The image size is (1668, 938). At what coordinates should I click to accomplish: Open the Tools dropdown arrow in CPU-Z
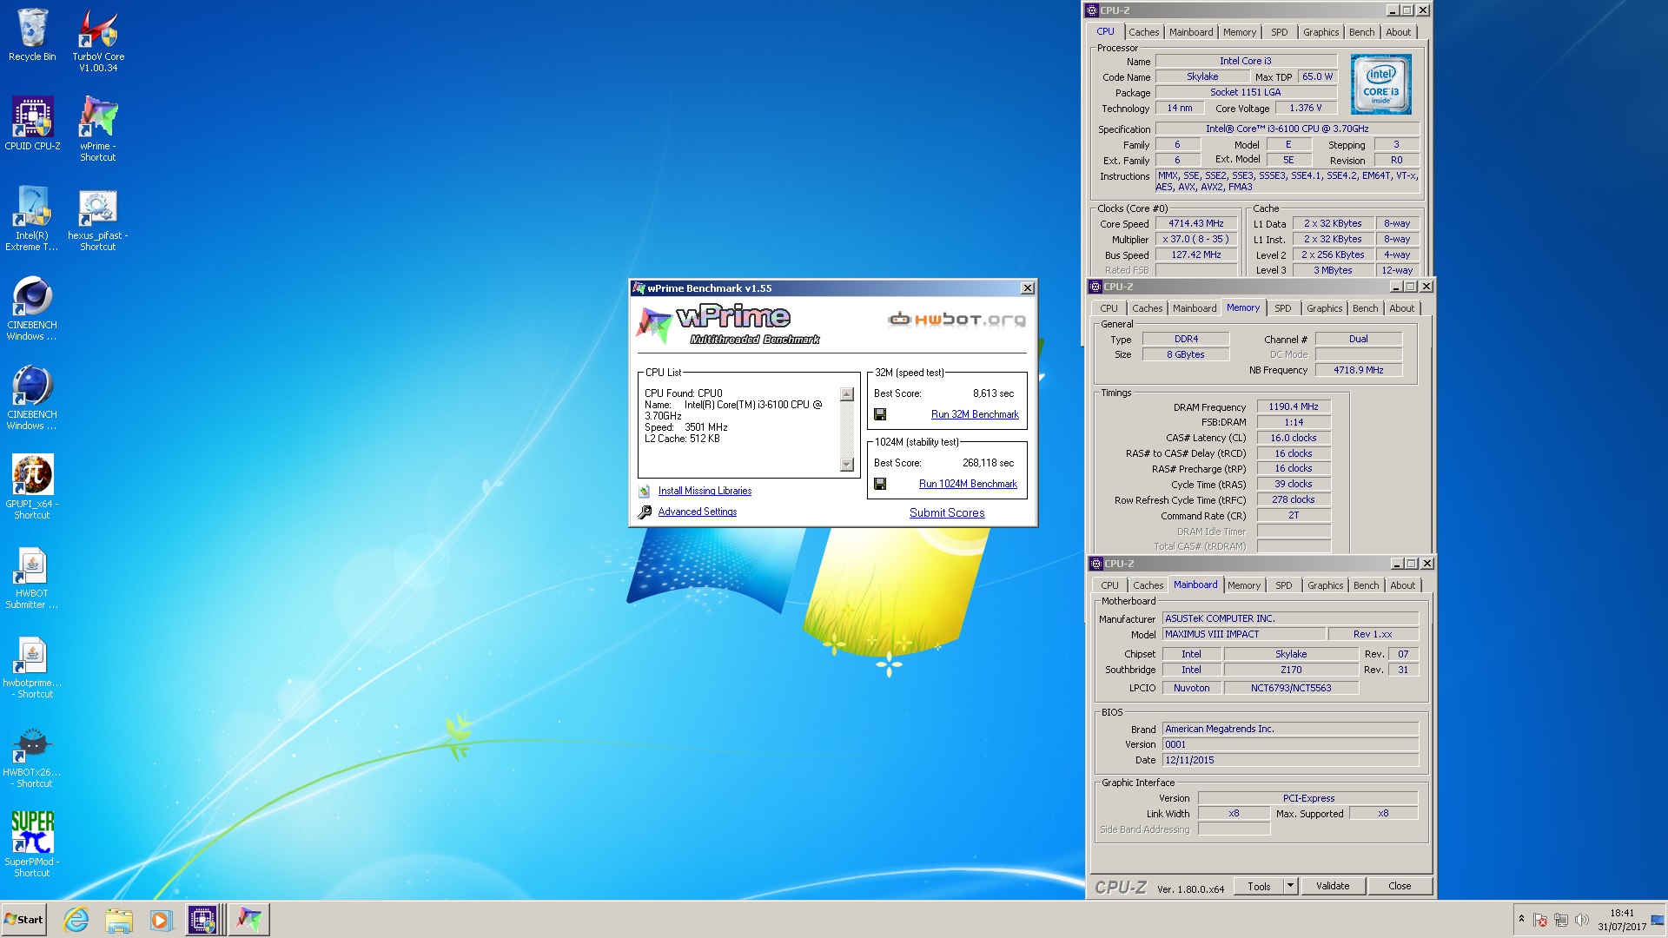click(1290, 886)
